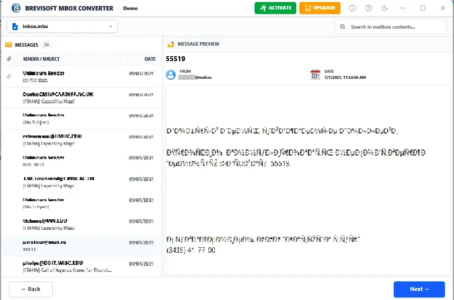Click the date 7/1/2021, 11:54:46 AM
Image resolution: width=454 pixels, height=300 pixels.
click(x=345, y=77)
